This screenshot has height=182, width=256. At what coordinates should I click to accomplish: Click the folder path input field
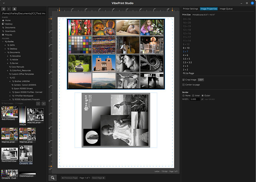[23, 13]
